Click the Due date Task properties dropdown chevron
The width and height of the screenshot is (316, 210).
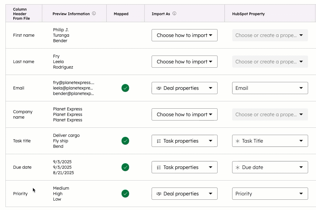click(x=210, y=167)
